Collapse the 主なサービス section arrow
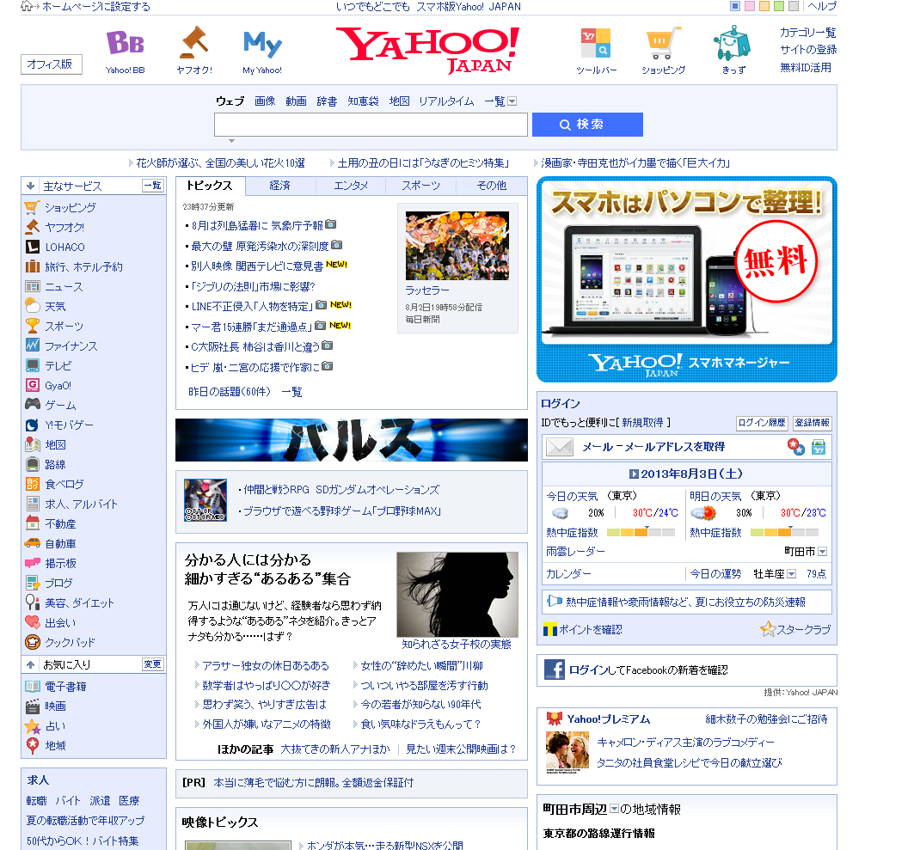Viewport: 914px width, 850px height. (30, 186)
